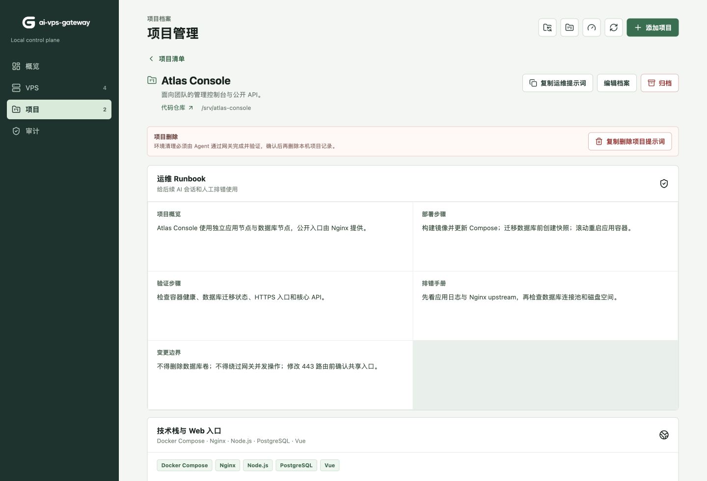This screenshot has height=481, width=707.
Task: Click 编辑档案 button
Action: click(x=617, y=83)
